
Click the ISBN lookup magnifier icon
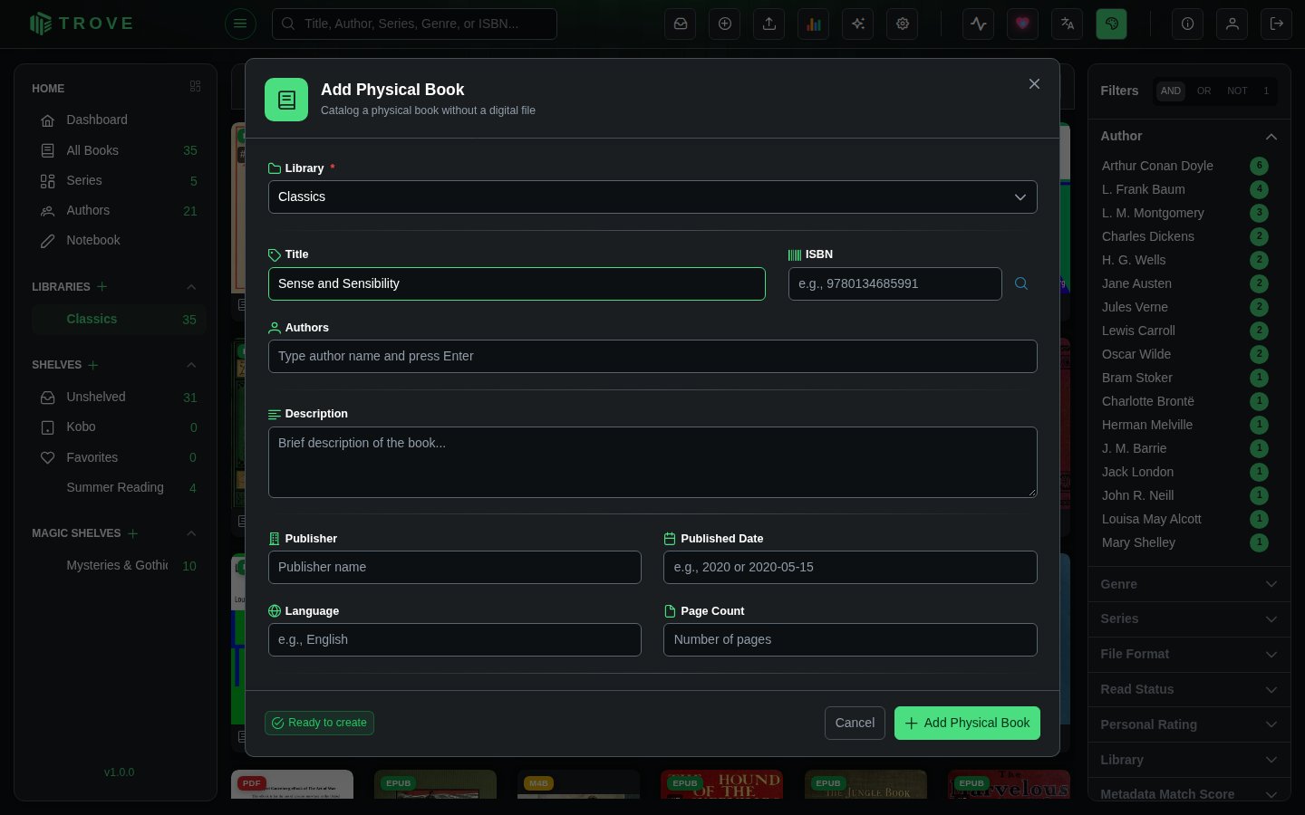(x=1021, y=283)
